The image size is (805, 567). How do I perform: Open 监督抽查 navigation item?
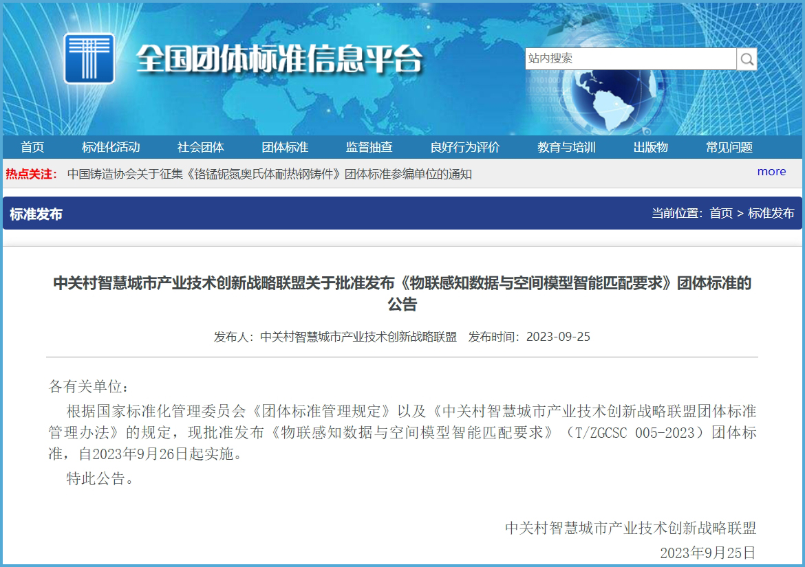(369, 147)
